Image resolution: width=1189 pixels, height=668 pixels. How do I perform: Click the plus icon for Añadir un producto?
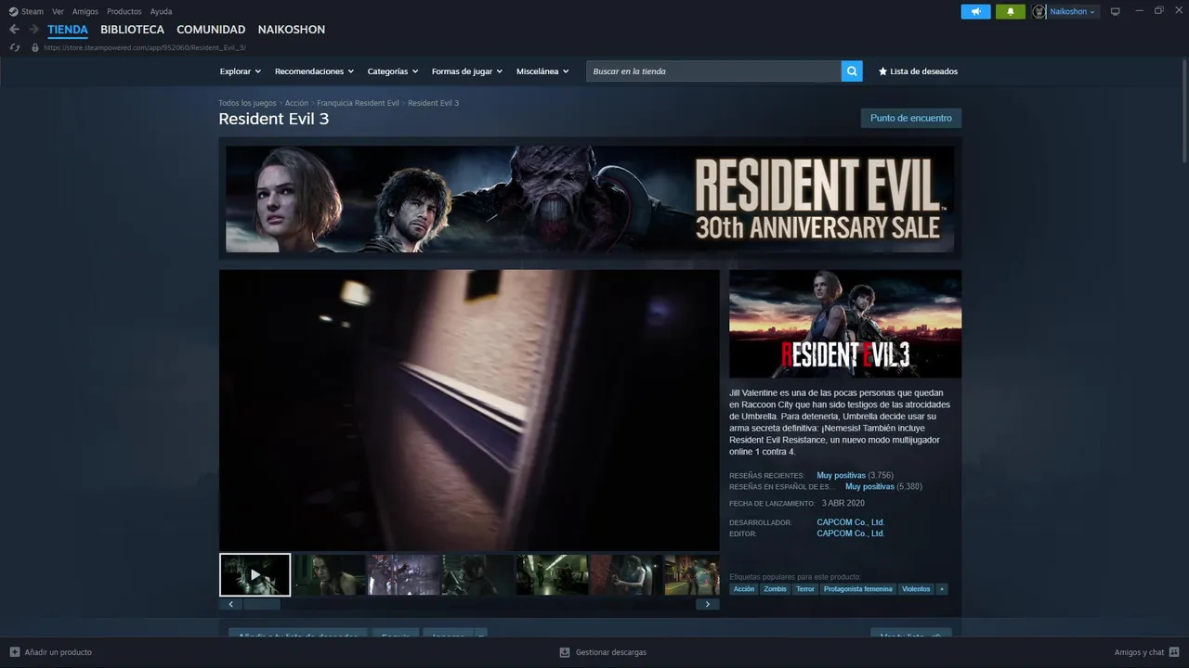(14, 652)
